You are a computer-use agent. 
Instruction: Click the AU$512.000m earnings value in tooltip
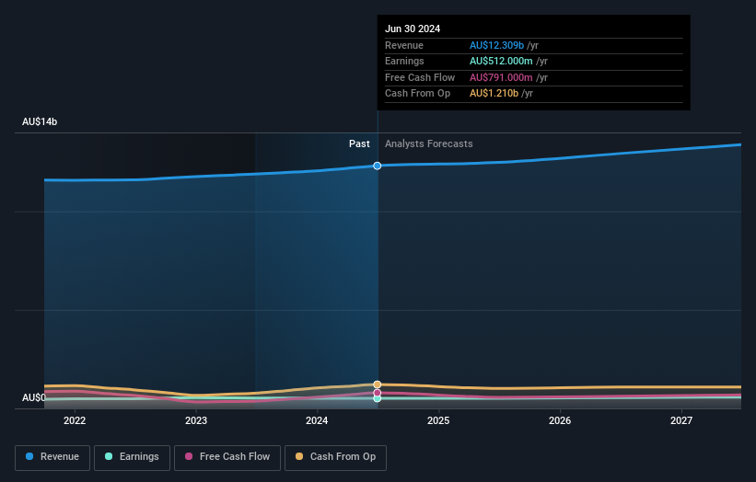click(501, 61)
